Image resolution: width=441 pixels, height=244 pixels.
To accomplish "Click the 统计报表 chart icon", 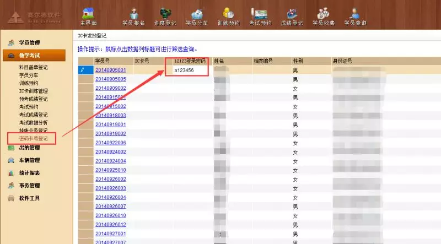I will click(x=11, y=173).
